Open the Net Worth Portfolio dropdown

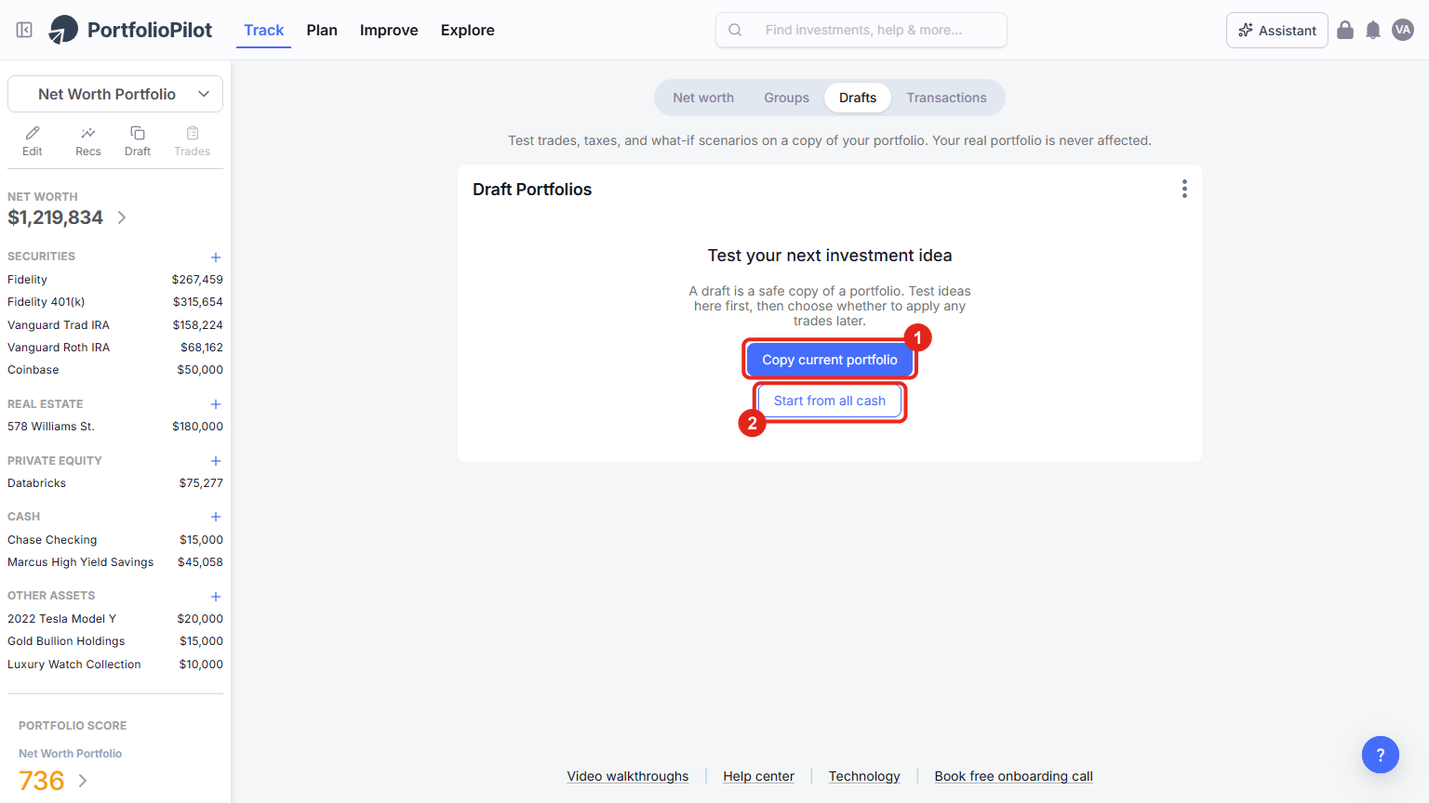tap(115, 94)
